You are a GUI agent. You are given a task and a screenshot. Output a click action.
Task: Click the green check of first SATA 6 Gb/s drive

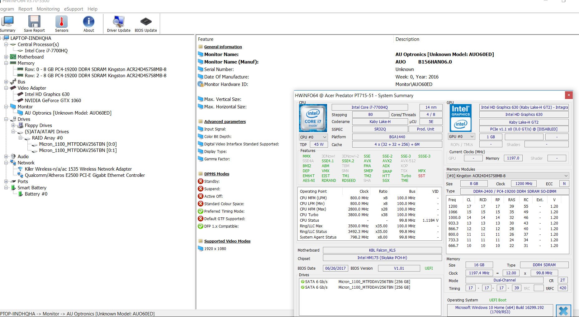tap(302, 282)
